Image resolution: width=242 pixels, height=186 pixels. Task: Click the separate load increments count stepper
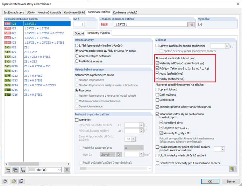click(223, 149)
